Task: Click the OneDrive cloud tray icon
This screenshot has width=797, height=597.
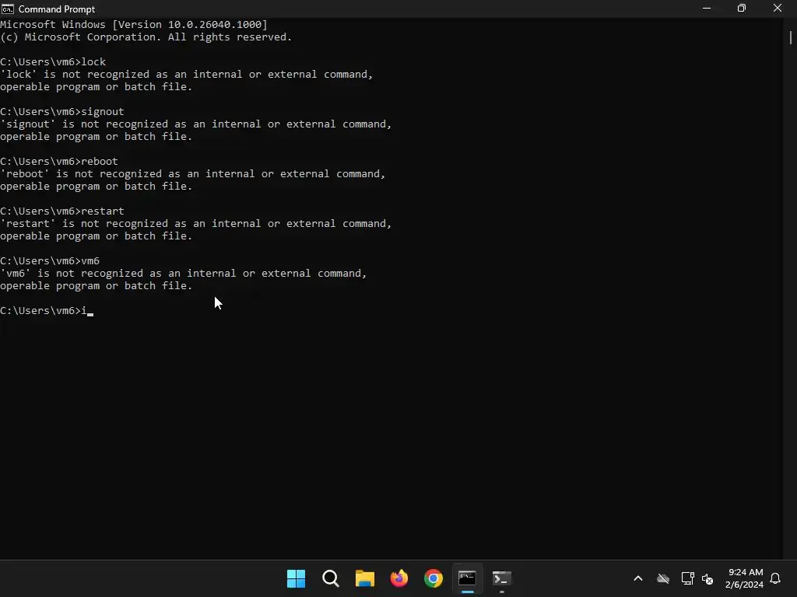Action: (663, 578)
